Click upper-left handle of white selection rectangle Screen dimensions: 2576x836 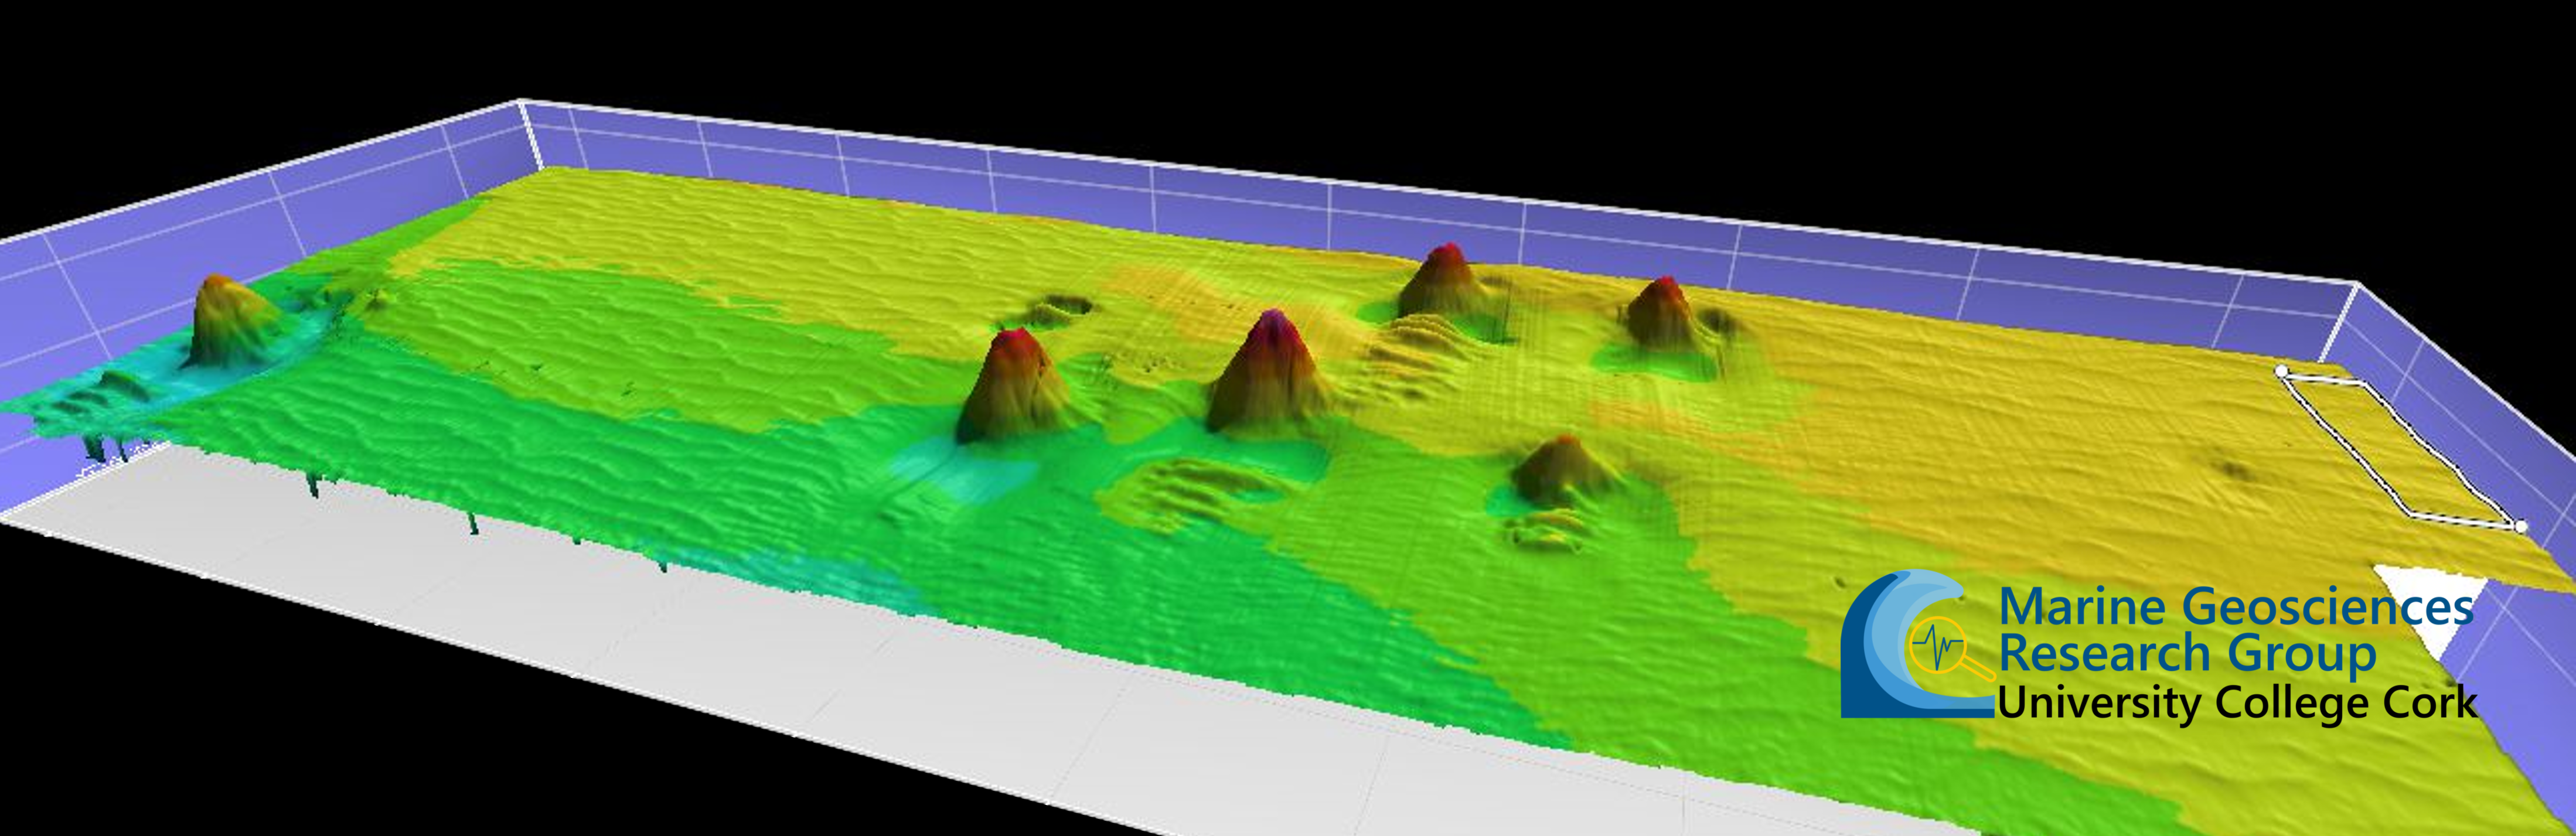(2281, 371)
